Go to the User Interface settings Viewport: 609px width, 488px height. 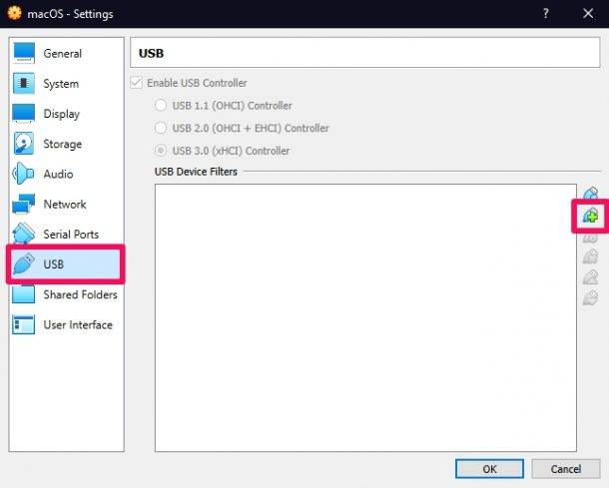(66, 325)
